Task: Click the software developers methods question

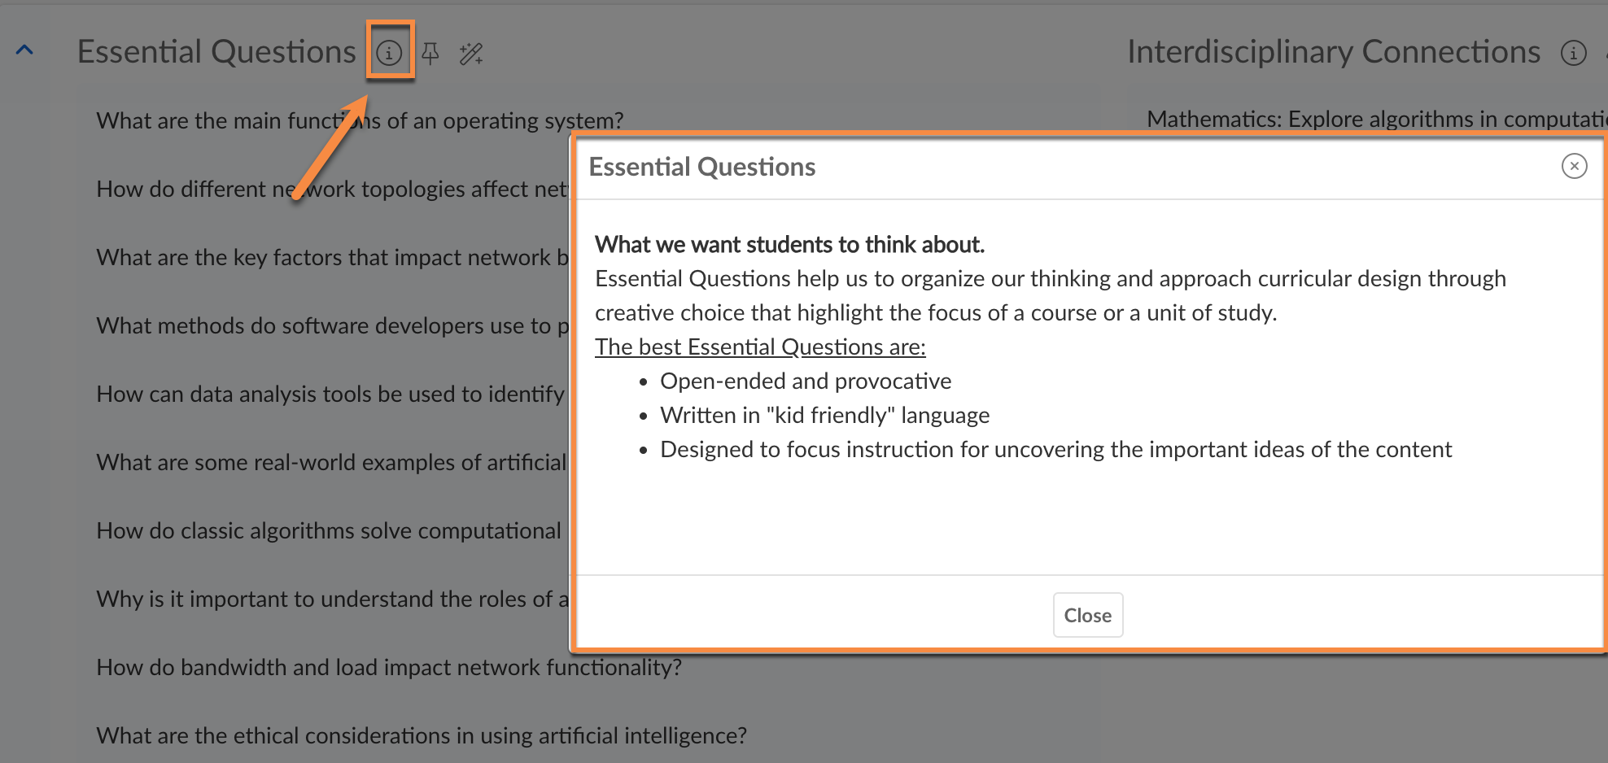Action: pyautogui.click(x=332, y=325)
